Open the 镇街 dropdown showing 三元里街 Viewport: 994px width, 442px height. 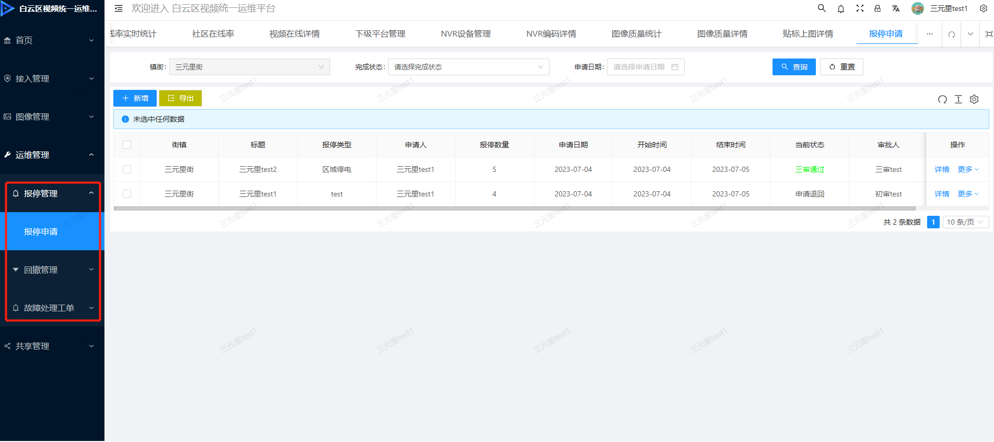click(x=250, y=67)
